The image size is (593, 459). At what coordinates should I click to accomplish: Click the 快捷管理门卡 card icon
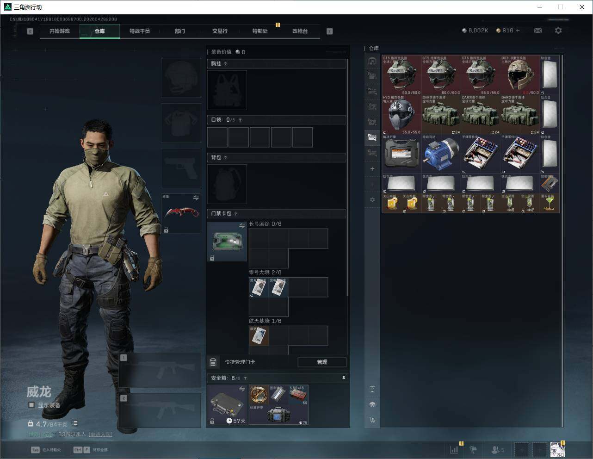(213, 362)
